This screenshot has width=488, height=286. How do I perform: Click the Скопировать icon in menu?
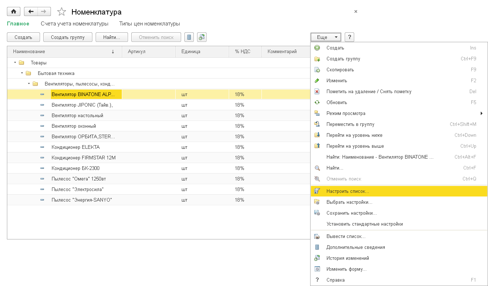click(x=317, y=70)
